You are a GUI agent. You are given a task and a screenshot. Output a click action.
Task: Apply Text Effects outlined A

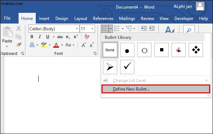coord(32,45)
